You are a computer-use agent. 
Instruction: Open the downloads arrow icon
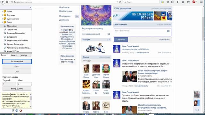pyautogui.click(x=177, y=2)
